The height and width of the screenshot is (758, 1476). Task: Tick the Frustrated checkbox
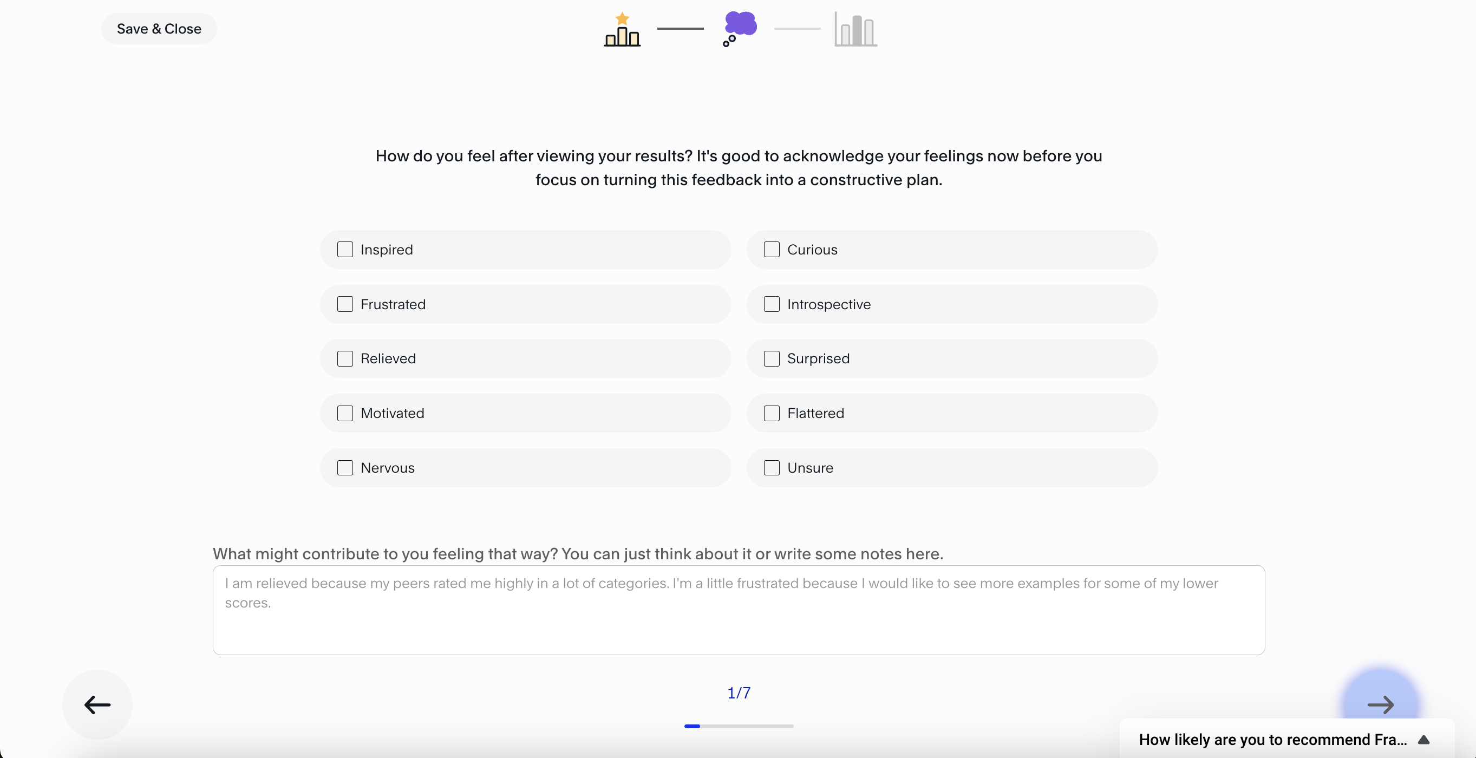[345, 304]
